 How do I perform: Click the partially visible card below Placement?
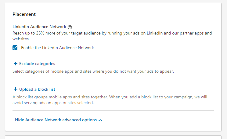tap(113, 137)
